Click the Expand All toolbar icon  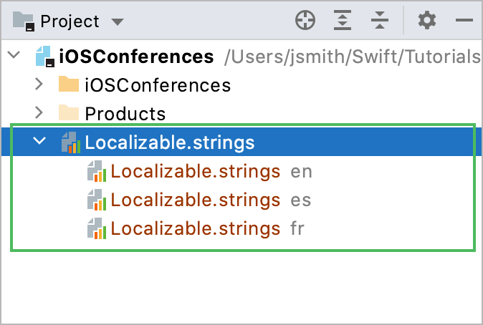(343, 21)
